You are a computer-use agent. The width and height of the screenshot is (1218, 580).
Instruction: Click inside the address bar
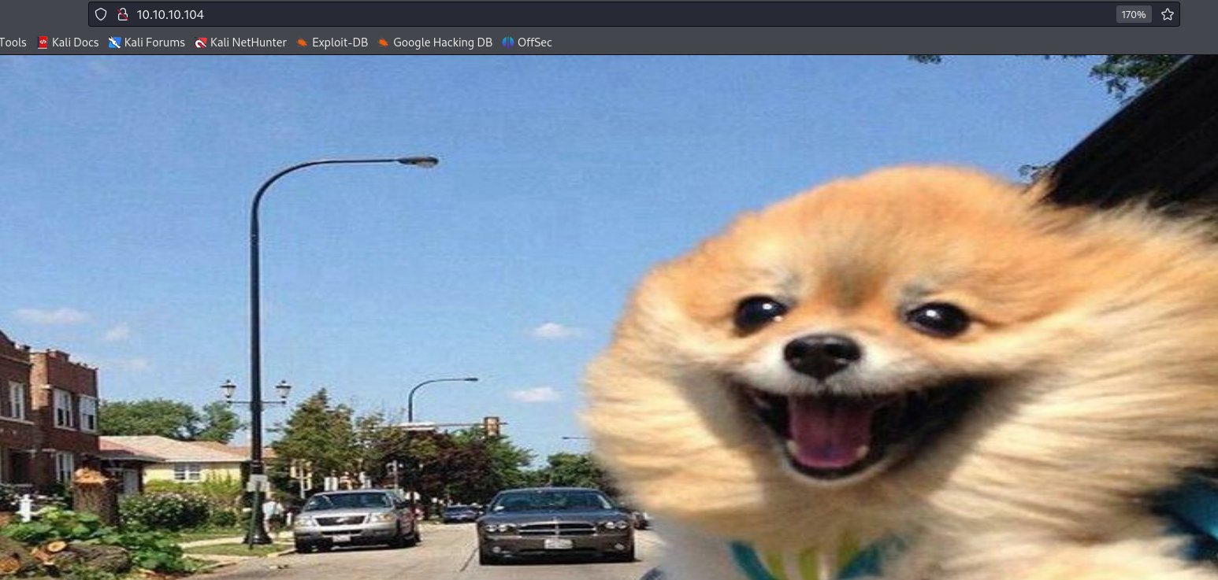[x=473, y=13]
